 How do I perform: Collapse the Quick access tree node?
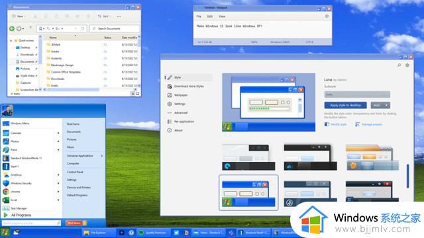pyautogui.click(x=11, y=40)
